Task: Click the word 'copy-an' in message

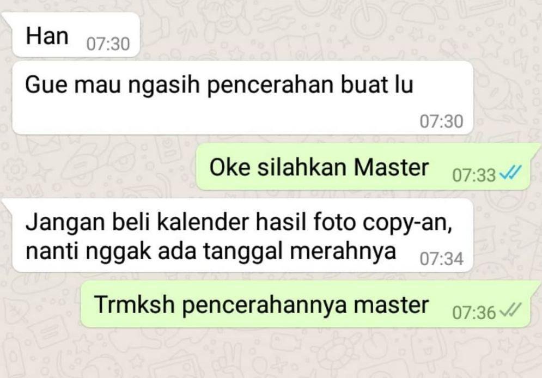Action: [x=407, y=224]
